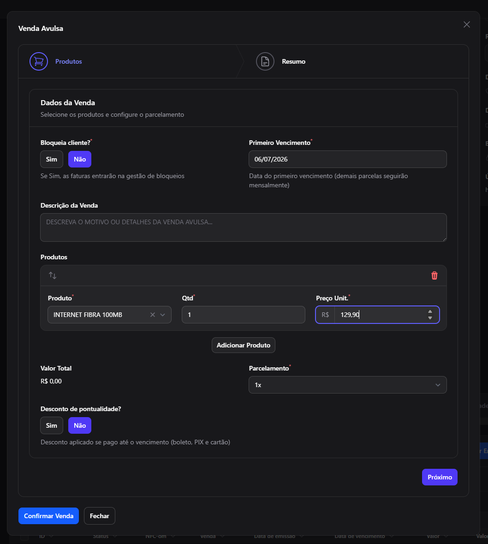Decrease unit price with down stepper arrow
The width and height of the screenshot is (488, 544).
[430, 318]
